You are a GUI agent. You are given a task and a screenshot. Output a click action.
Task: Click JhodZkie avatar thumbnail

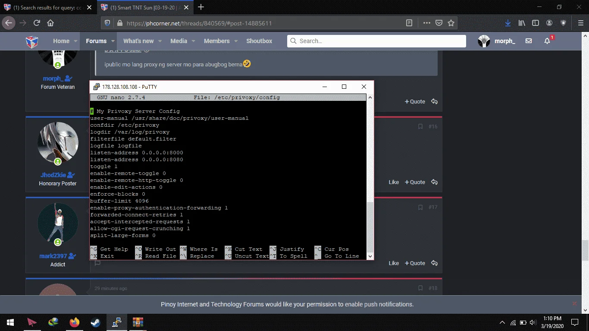point(58,143)
